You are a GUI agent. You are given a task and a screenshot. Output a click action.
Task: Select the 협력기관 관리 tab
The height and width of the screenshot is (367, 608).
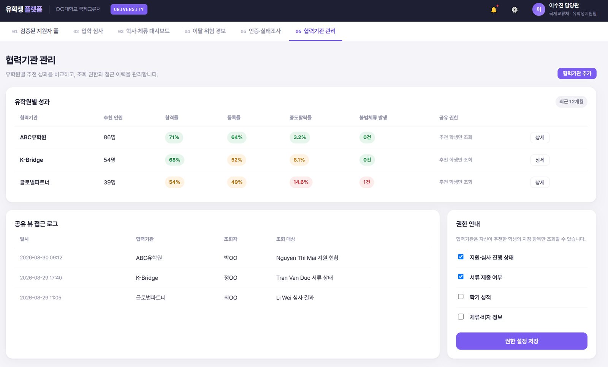tap(315, 31)
